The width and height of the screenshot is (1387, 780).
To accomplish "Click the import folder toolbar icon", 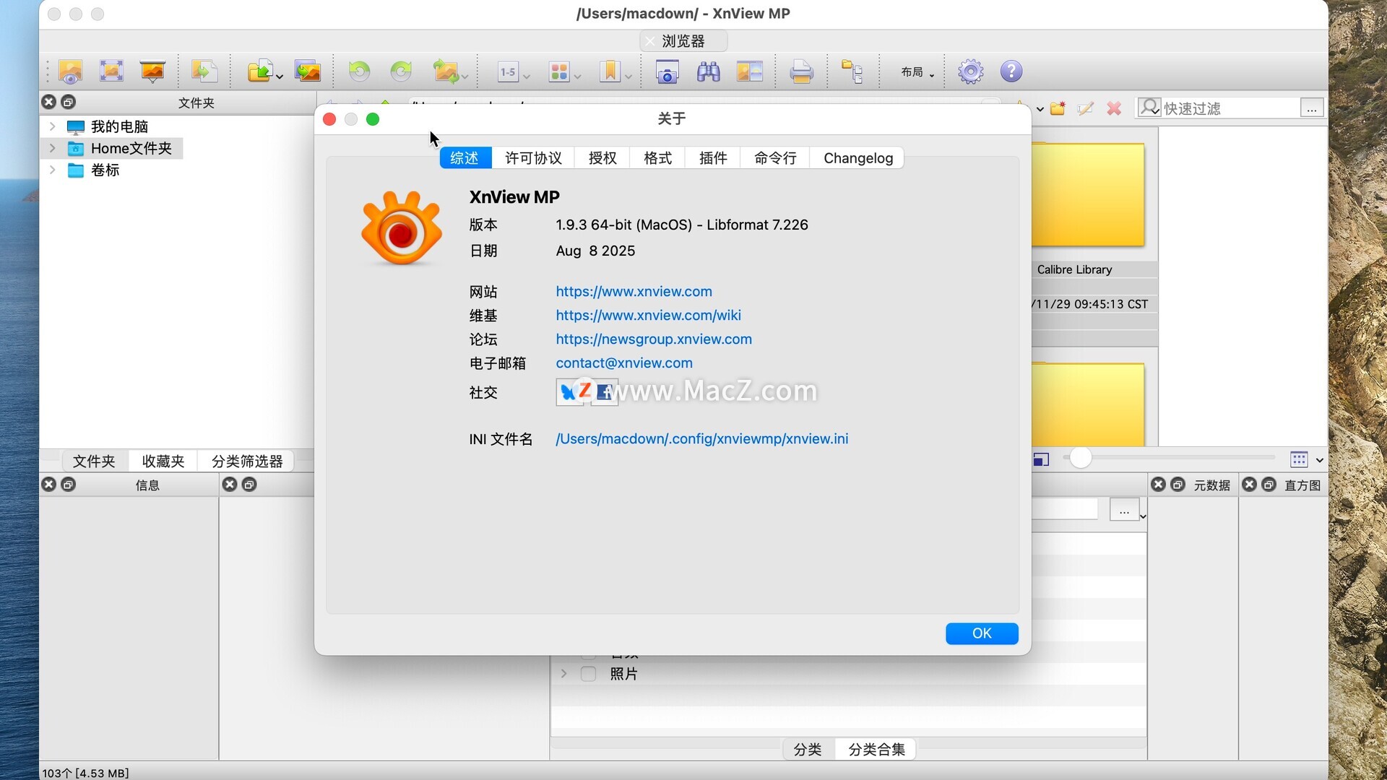I will [260, 71].
